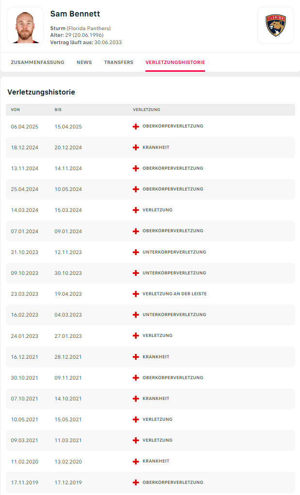Click the BIS column header

pyautogui.click(x=58, y=110)
